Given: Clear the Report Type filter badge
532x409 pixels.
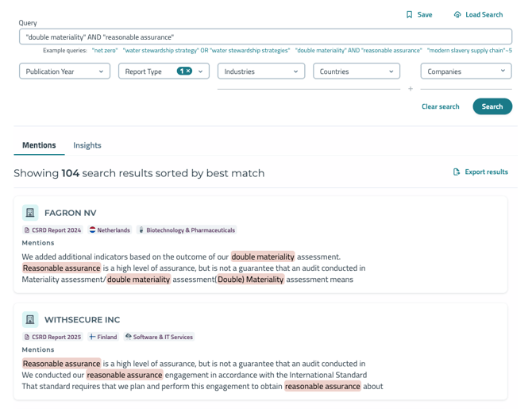Looking at the screenshot, I should (188, 71).
